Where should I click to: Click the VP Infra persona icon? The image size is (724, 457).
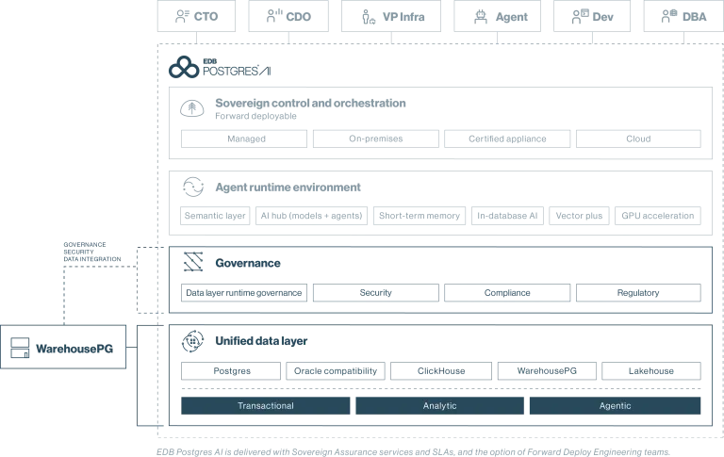point(369,17)
